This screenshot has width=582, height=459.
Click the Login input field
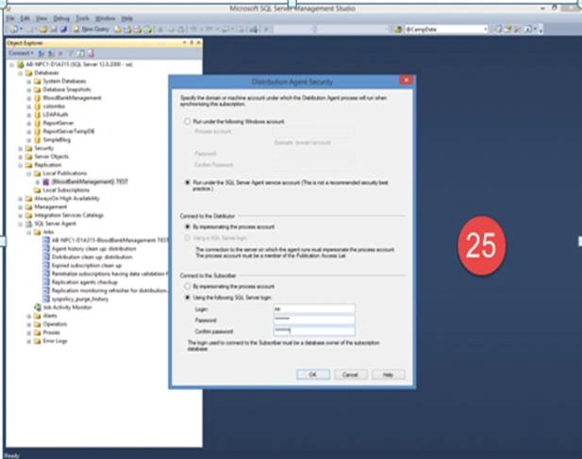point(314,308)
